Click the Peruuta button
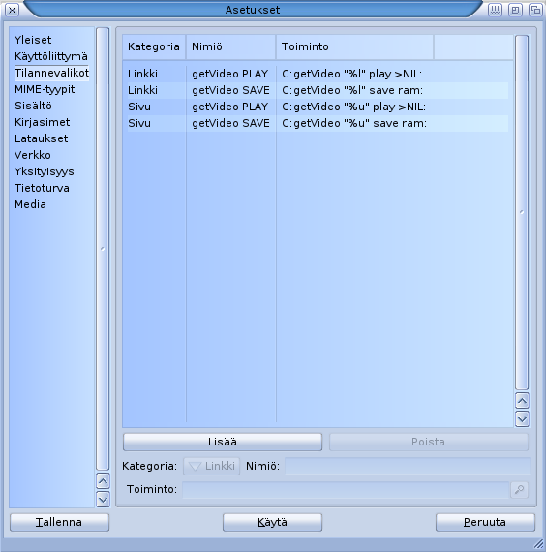 coord(485,522)
